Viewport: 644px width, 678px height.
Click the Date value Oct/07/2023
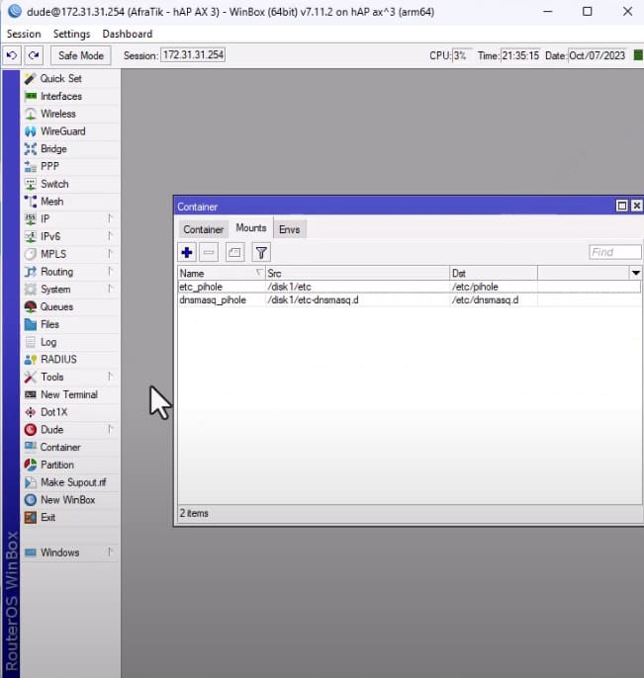point(597,55)
